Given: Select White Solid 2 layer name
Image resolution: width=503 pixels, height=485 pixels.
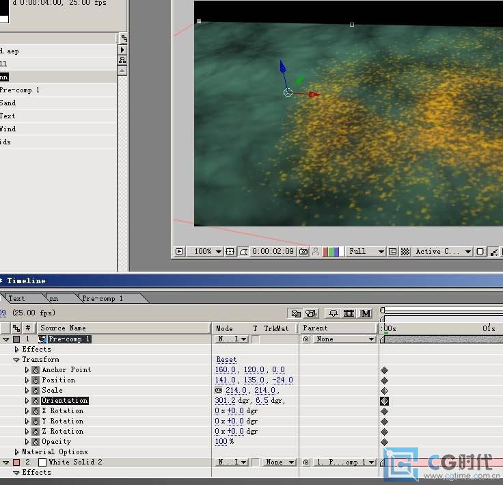Looking at the screenshot, I should pyautogui.click(x=75, y=462).
